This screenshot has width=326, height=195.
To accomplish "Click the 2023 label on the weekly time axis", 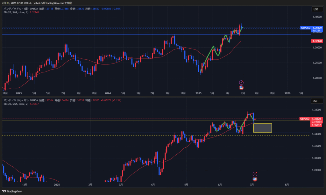I will click(19, 93).
